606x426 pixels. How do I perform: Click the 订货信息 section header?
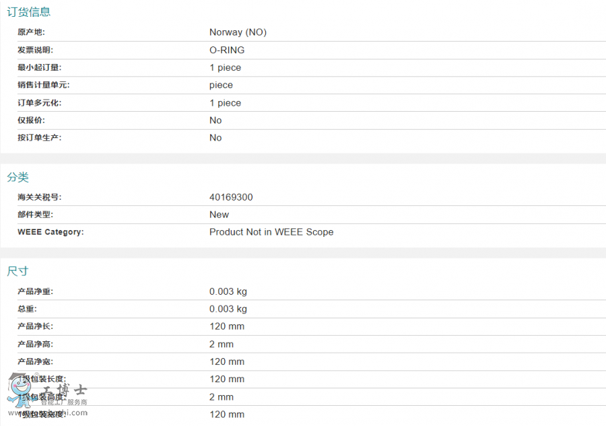[x=28, y=11]
